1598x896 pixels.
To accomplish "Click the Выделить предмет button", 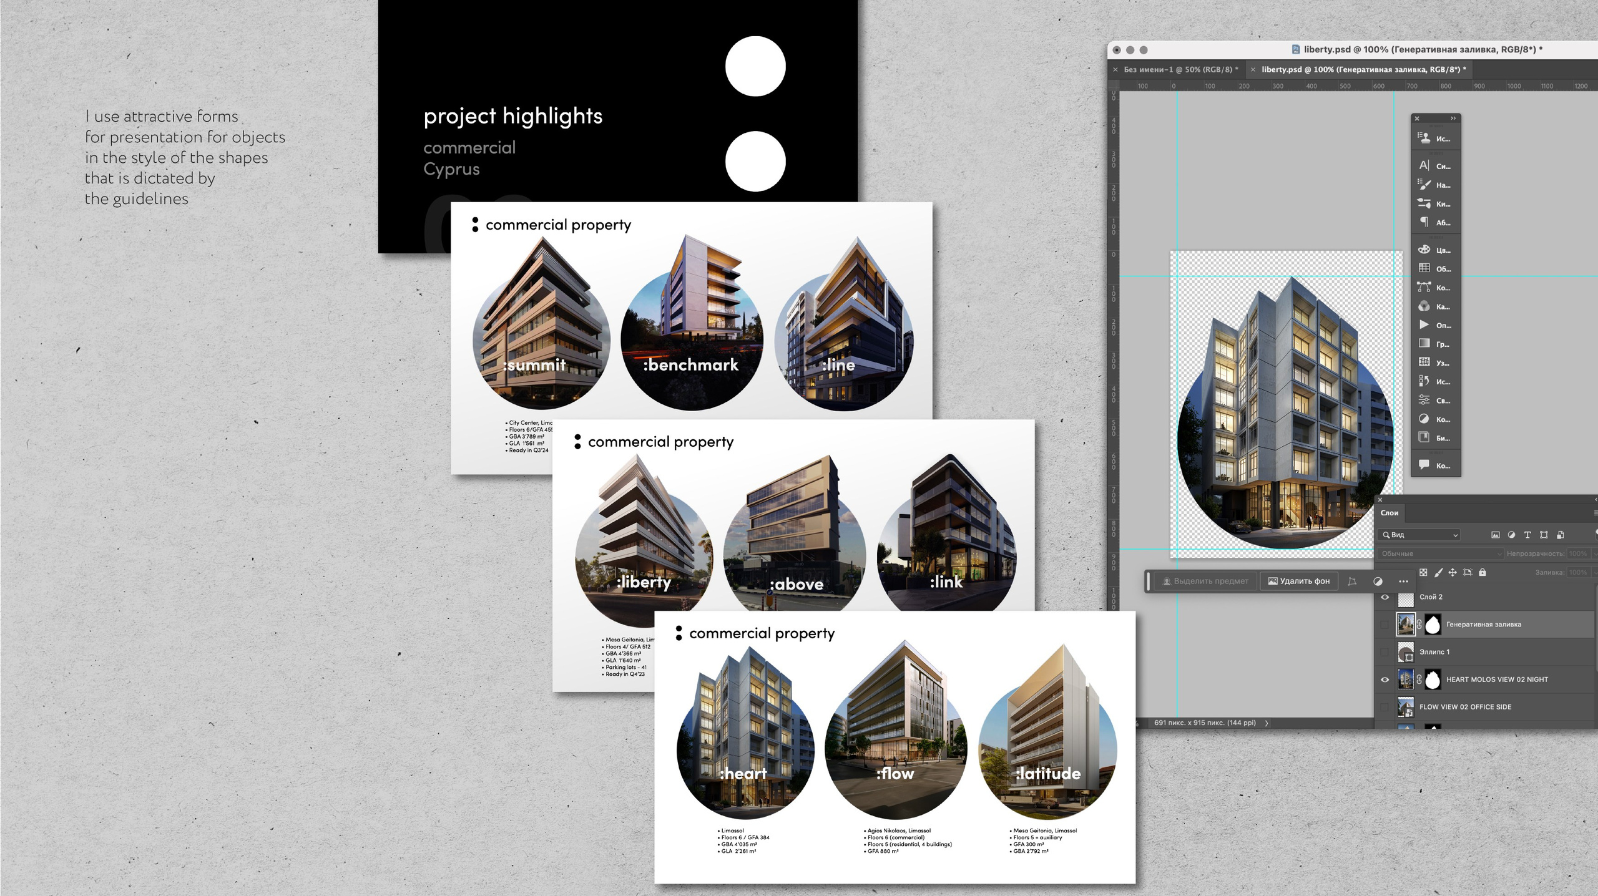I will click(1205, 581).
